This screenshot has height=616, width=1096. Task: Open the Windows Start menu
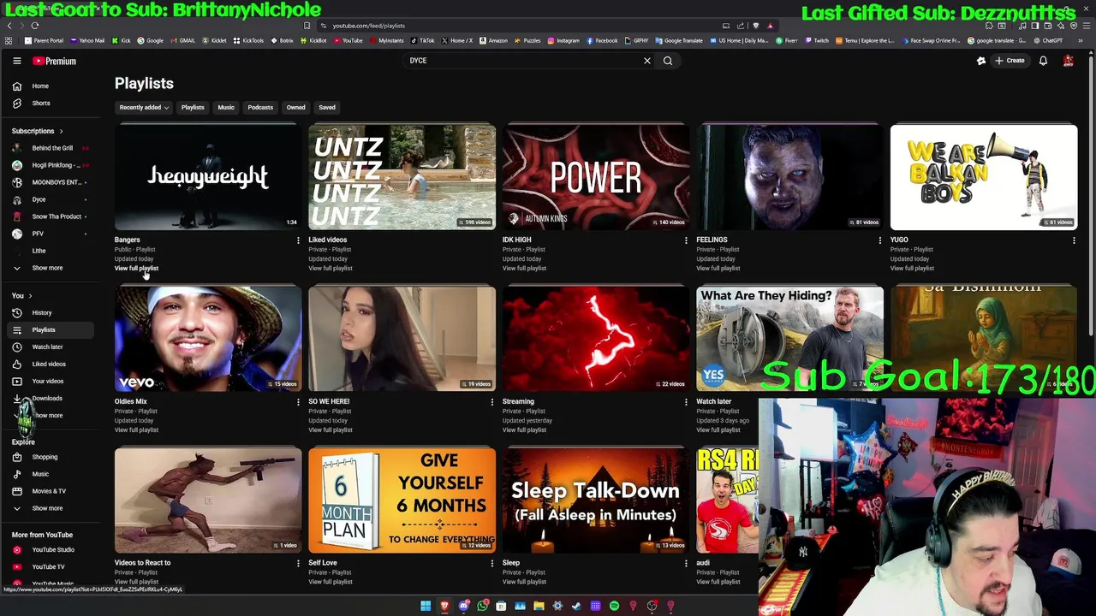click(426, 606)
